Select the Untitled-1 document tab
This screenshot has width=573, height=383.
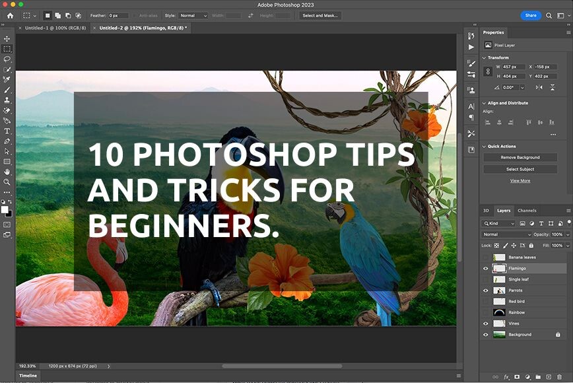(56, 28)
